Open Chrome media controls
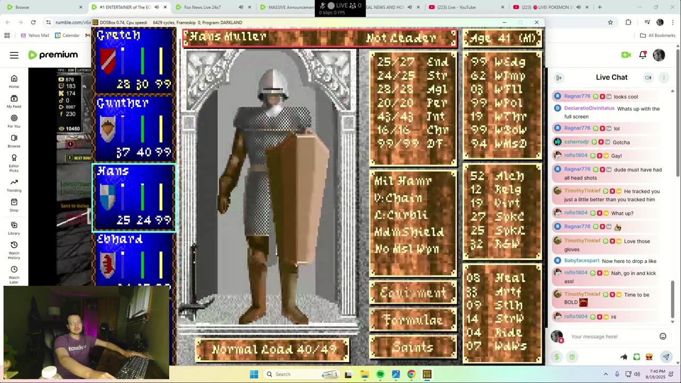The image size is (681, 383). (647, 22)
